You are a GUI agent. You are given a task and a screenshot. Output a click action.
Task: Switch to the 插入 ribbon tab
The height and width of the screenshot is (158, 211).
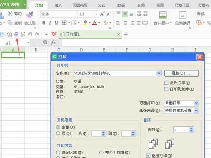[58, 5]
